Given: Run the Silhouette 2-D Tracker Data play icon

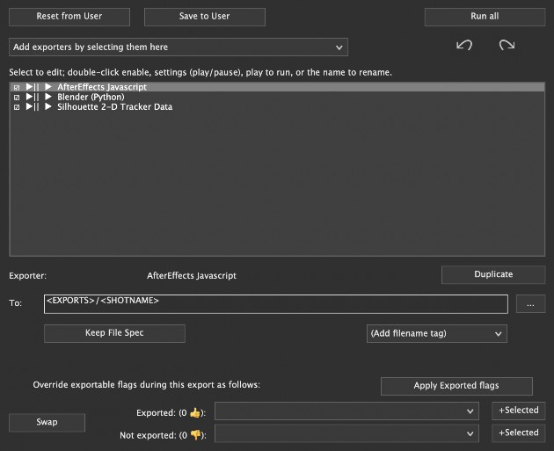Looking at the screenshot, I should pos(49,107).
